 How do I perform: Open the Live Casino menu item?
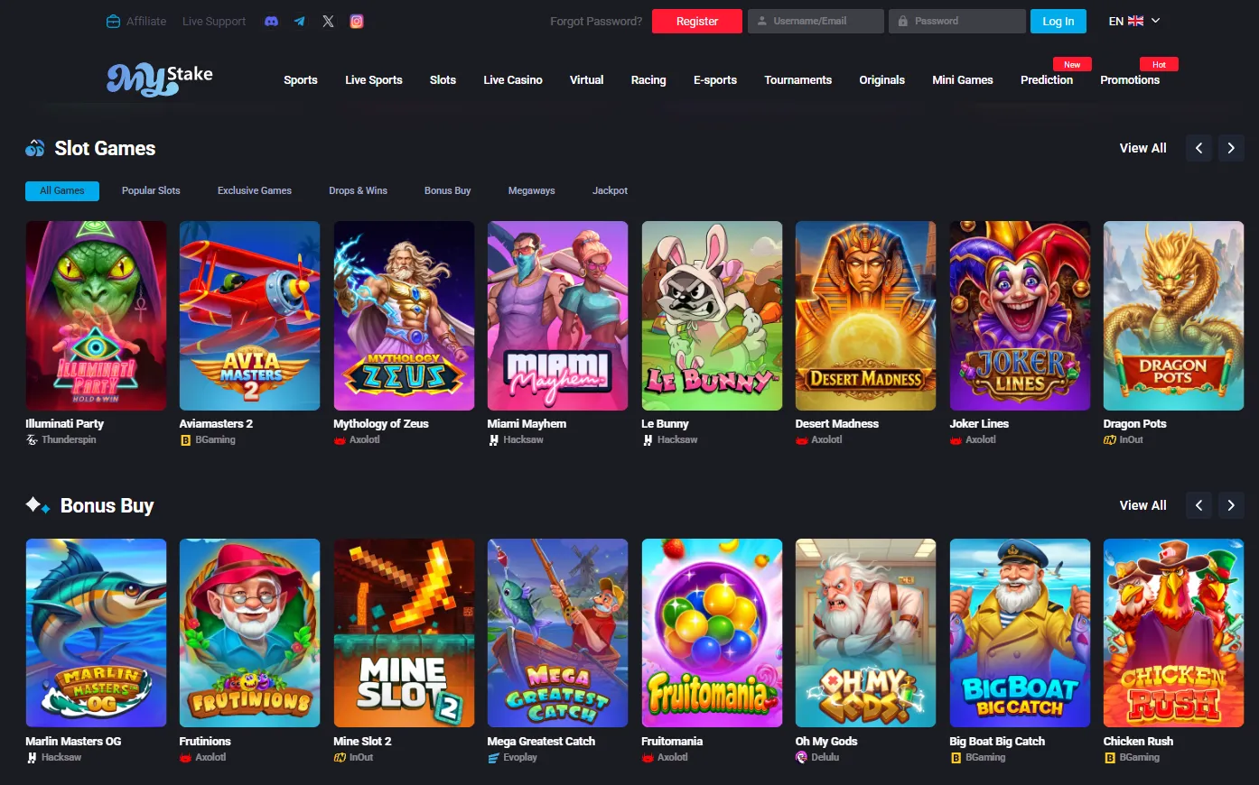point(513,79)
